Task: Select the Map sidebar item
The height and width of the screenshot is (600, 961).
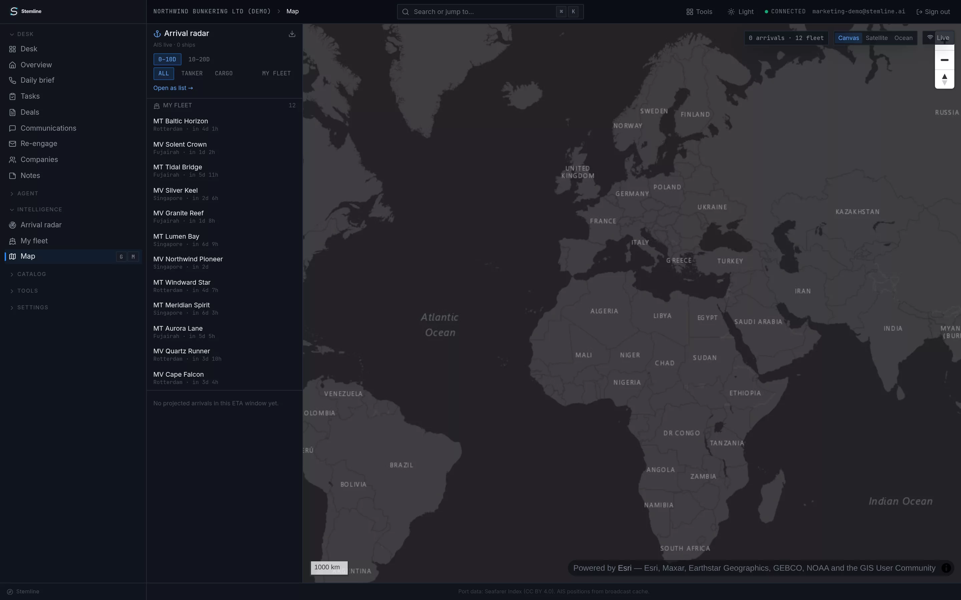Action: (73, 256)
